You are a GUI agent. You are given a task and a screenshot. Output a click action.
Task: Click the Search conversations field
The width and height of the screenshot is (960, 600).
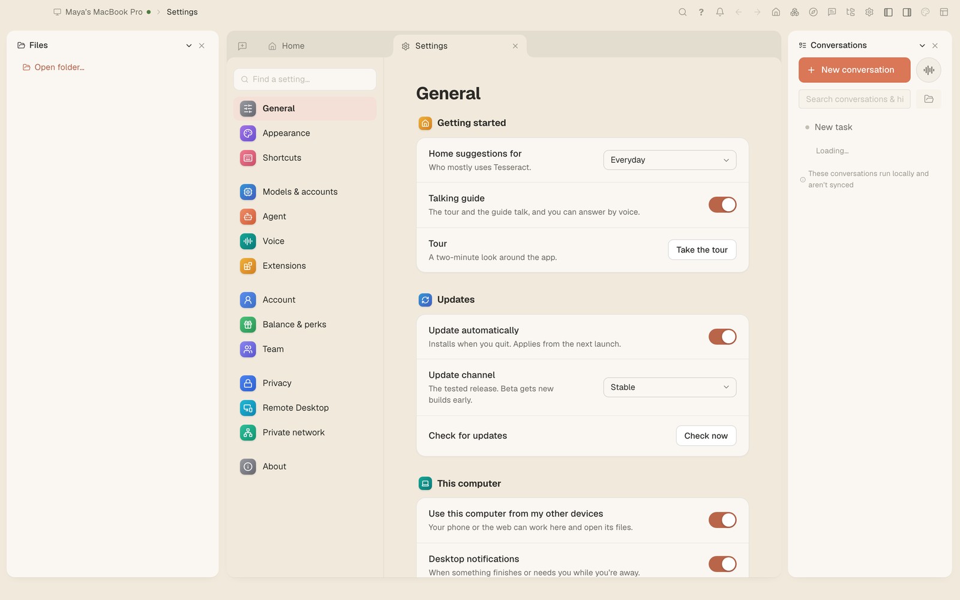click(854, 99)
